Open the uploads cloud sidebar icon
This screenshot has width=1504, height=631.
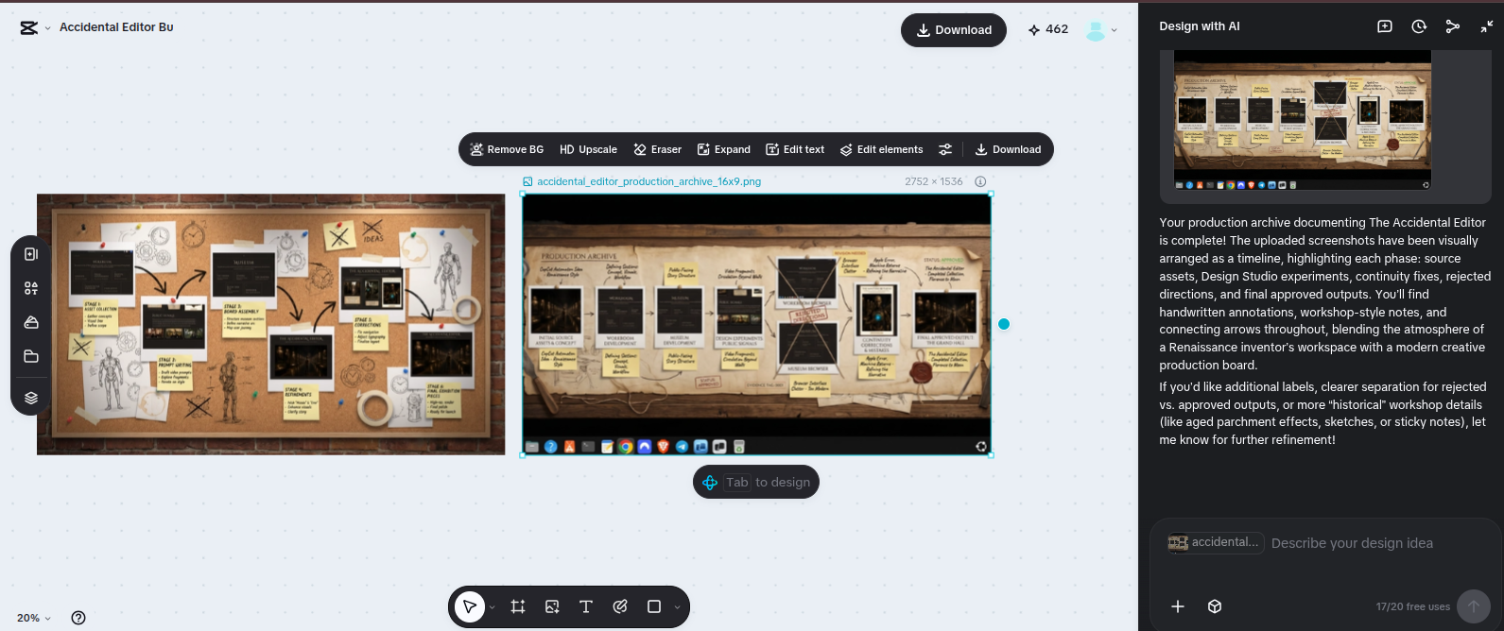[31, 322]
